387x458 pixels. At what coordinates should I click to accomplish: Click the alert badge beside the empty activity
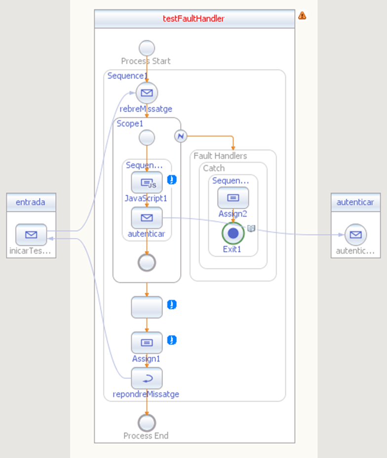point(172,305)
